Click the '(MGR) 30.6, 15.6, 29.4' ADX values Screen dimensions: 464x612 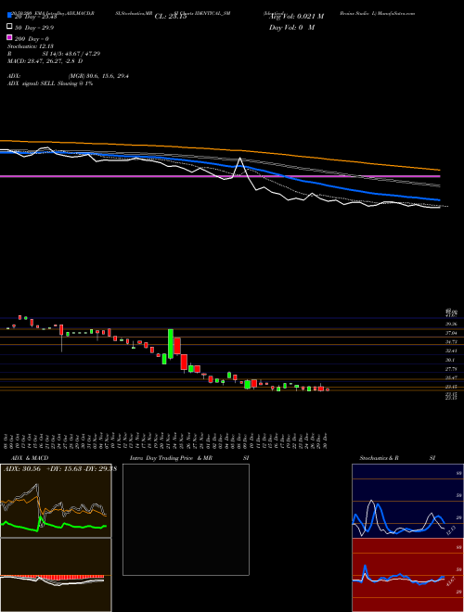tap(98, 76)
